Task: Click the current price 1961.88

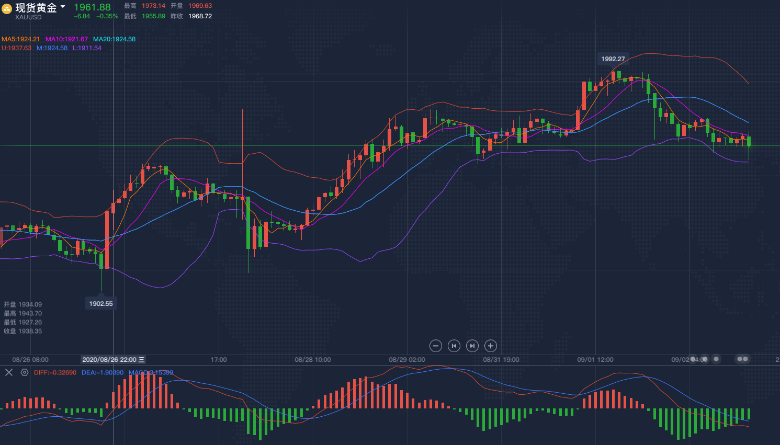Action: click(92, 7)
